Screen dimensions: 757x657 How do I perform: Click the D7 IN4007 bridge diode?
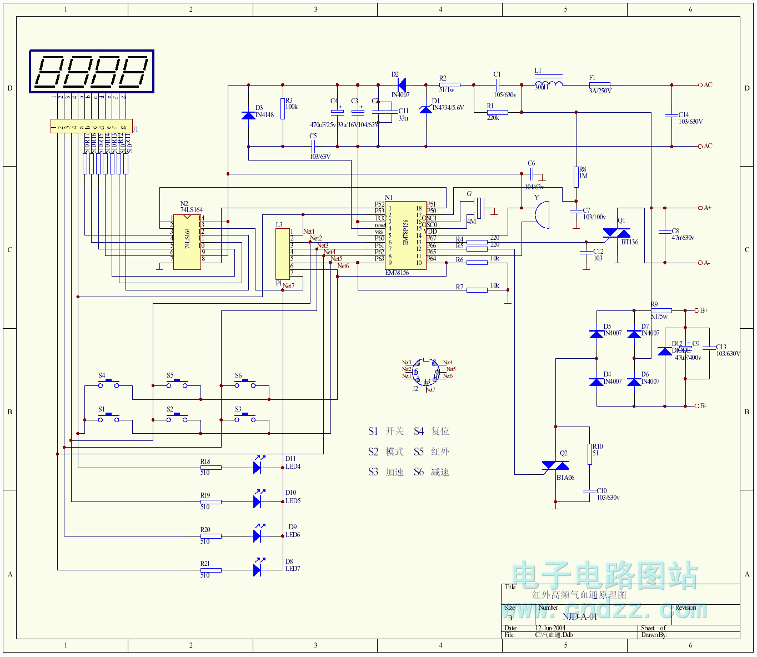pyautogui.click(x=634, y=333)
